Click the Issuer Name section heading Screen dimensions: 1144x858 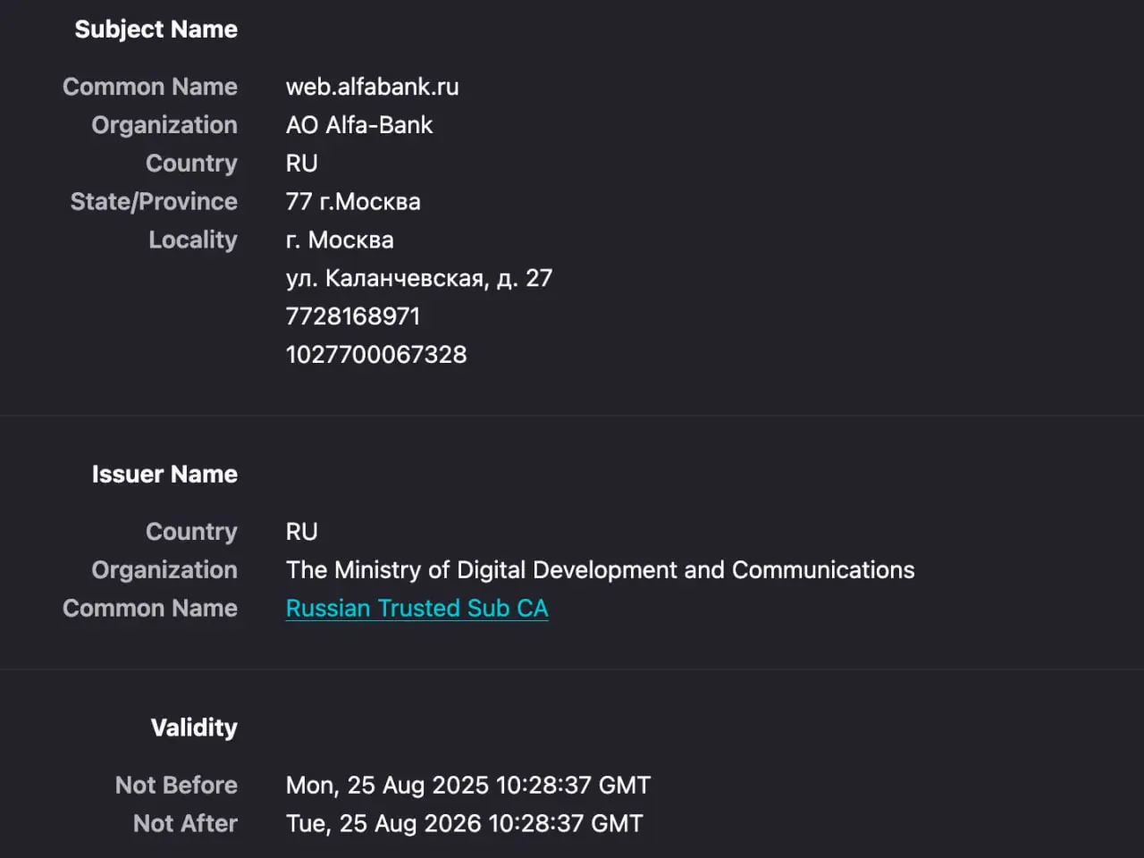tap(165, 475)
